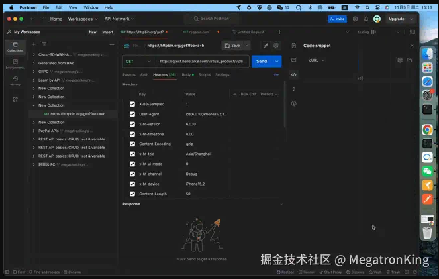The image size is (439, 279).
Task: Click the Invite button
Action: (x=337, y=19)
